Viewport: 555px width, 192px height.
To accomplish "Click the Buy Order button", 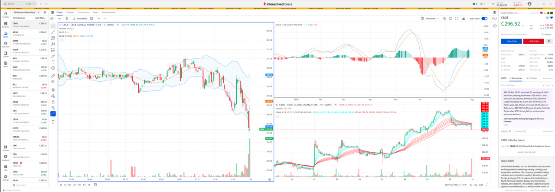I will point(512,41).
